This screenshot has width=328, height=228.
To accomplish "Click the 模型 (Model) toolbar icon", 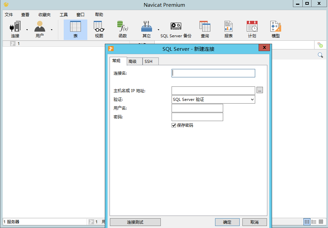I will [x=275, y=29].
